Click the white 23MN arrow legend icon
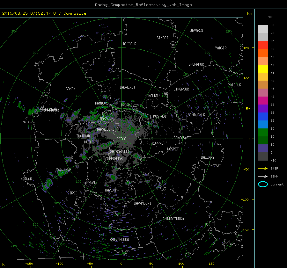287x268 pixels. [x=263, y=176]
